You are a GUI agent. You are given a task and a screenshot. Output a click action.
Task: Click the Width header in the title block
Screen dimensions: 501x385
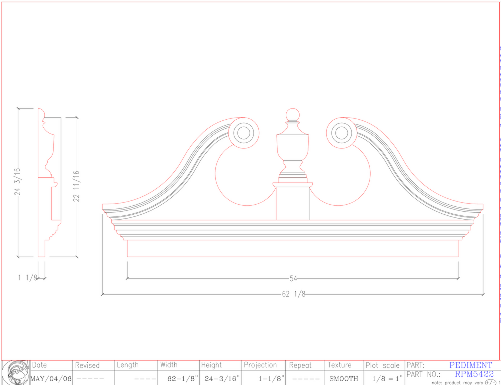click(x=169, y=365)
